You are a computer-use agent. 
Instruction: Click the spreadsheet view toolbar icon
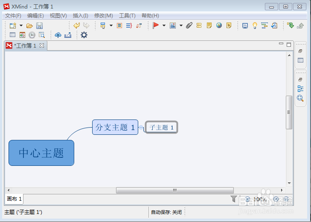pos(12,35)
